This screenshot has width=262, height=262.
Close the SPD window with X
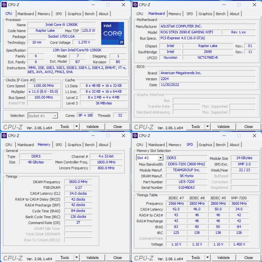[x=254, y=136]
